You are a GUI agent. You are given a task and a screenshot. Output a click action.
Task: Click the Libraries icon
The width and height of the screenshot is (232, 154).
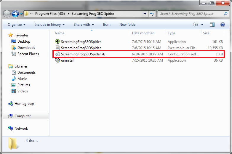(x=10, y=66)
